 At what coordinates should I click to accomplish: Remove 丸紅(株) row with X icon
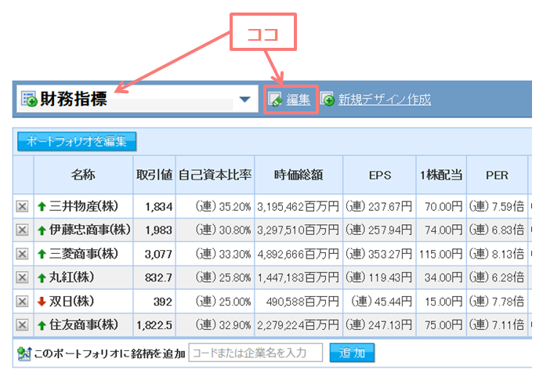(22, 277)
